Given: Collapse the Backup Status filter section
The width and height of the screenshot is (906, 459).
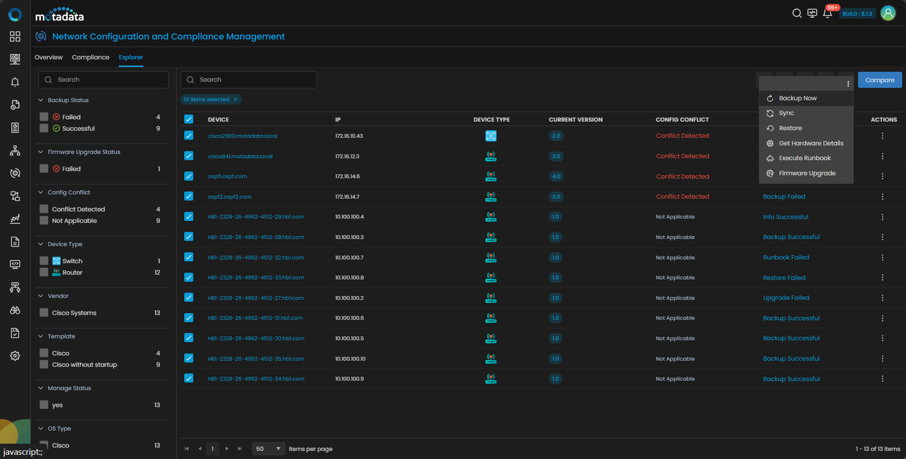Looking at the screenshot, I should point(41,100).
